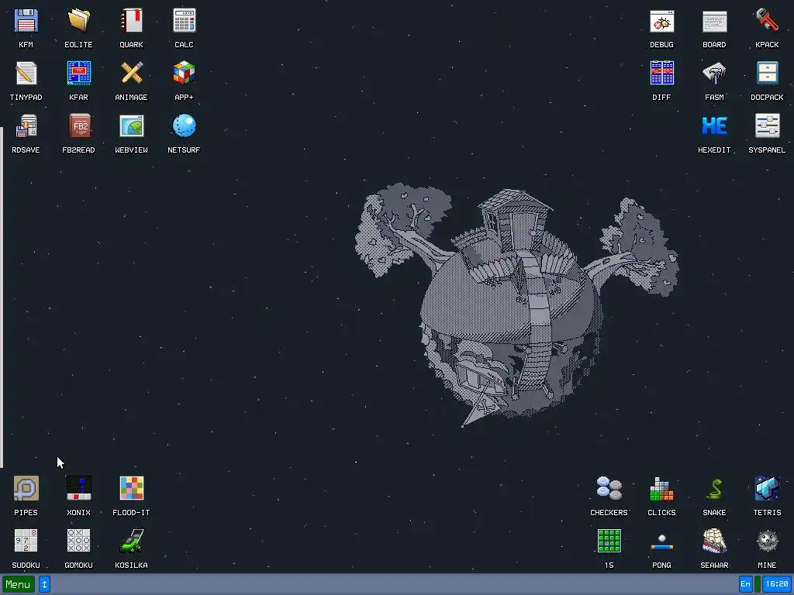The height and width of the screenshot is (595, 794).
Task: Start the CALC calculator icon
Action: pos(184,21)
